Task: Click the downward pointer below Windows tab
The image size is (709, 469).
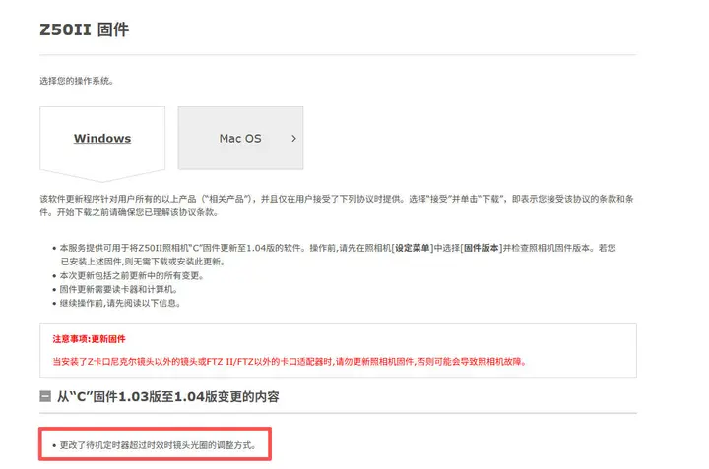Action: pos(102,177)
